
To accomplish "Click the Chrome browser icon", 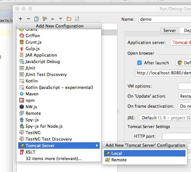I will [x=180, y=63].
